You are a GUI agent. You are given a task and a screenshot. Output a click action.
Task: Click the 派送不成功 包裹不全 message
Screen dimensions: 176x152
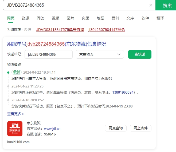point(72,106)
